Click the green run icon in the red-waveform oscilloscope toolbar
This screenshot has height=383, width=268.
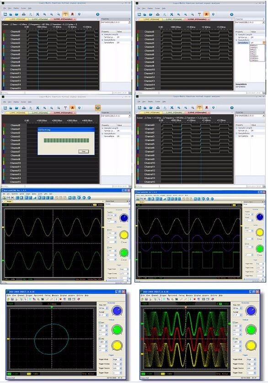tap(191, 299)
